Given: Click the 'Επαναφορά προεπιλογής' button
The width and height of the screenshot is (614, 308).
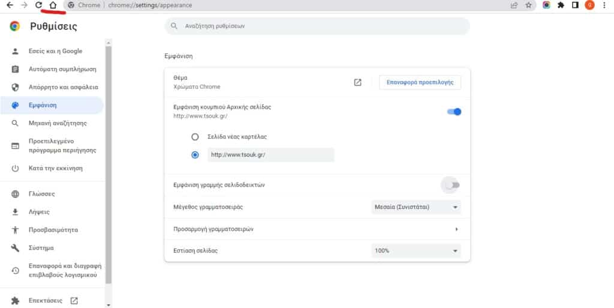Looking at the screenshot, I should point(420,82).
